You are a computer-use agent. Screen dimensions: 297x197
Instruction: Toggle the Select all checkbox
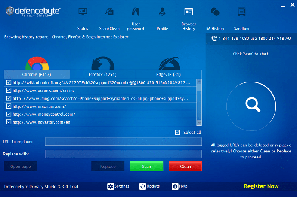click(178, 133)
